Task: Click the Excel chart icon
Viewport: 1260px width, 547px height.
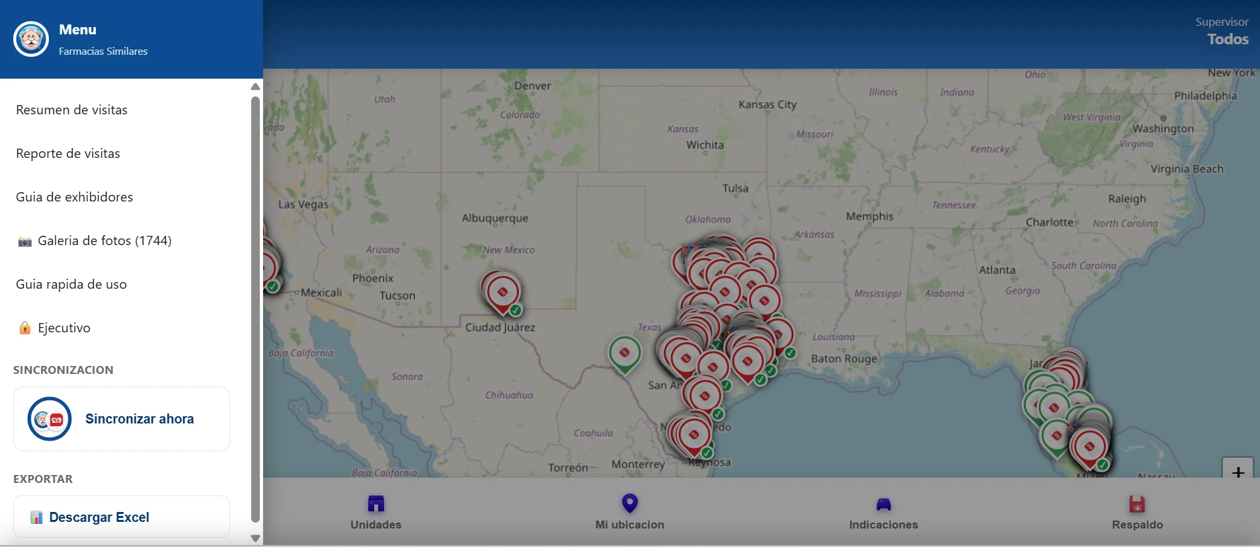Action: [x=36, y=517]
